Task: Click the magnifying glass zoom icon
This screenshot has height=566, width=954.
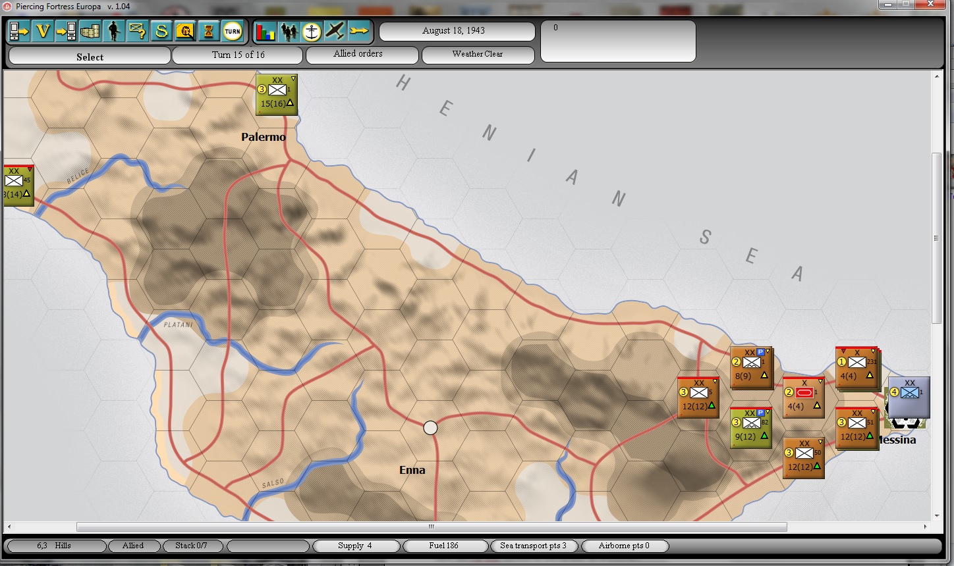Action: 185,31
